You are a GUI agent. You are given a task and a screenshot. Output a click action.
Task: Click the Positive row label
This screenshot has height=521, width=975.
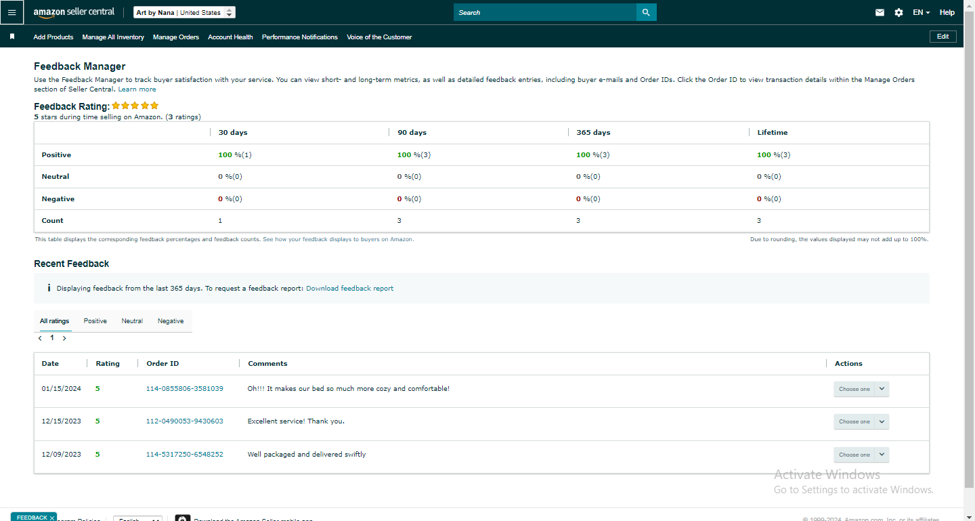[56, 155]
